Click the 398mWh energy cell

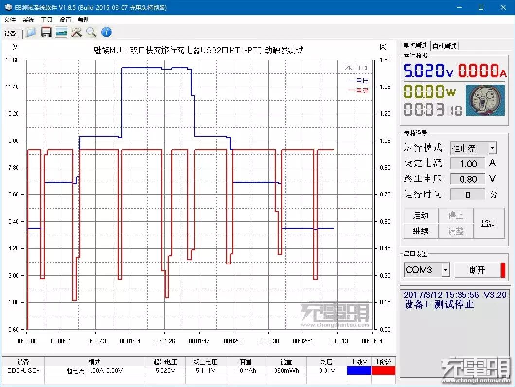[286, 370]
